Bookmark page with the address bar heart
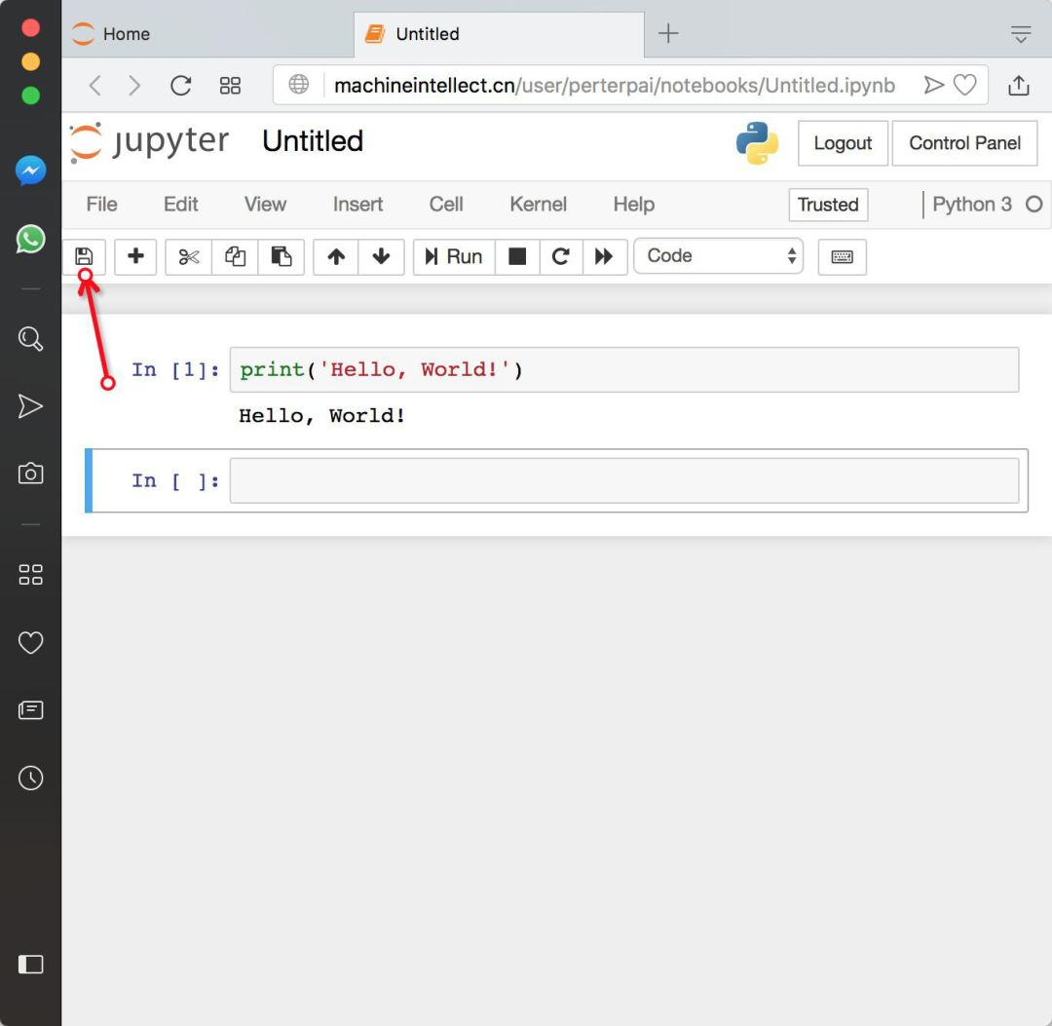Viewport: 1052px width, 1026px height. (964, 85)
